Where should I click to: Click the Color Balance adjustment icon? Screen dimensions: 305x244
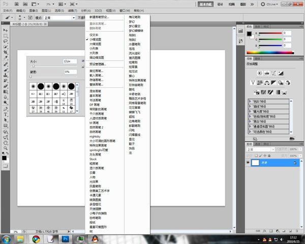tap(267, 82)
